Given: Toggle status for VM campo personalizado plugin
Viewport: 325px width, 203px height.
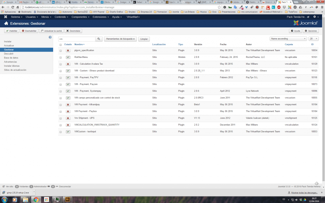Looking at the screenshot, I should (x=68, y=98).
